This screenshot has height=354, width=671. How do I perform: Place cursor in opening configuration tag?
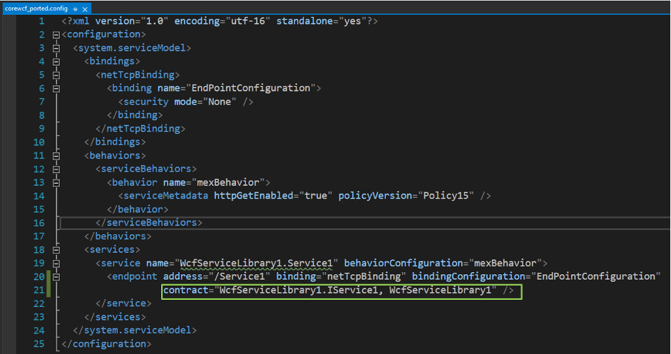point(103,34)
